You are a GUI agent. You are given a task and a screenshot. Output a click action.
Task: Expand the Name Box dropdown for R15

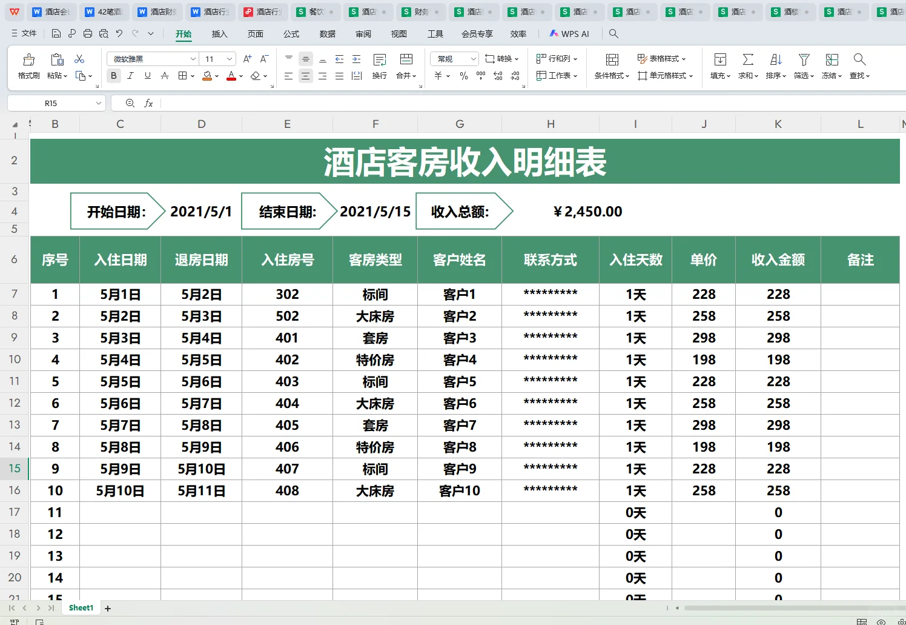coord(99,104)
